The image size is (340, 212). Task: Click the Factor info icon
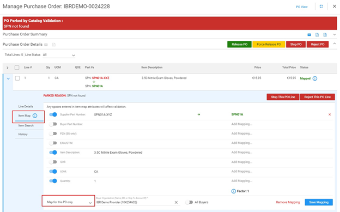pos(233,191)
